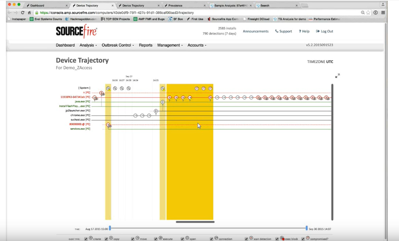
Task: Switch to the Sample Analysis browser tab
Action: pos(231,5)
